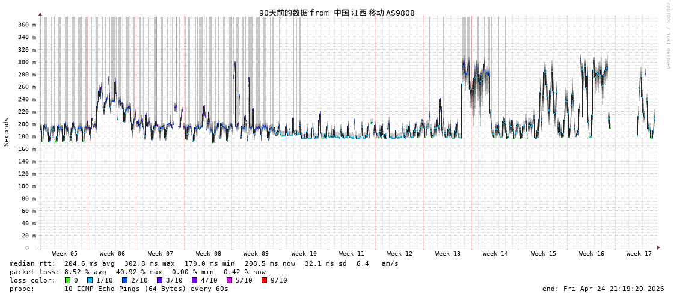Click the green 0 loss color swatch

point(68,280)
